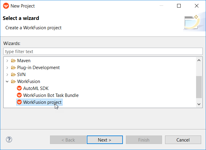Image resolution: width=206 pixels, height=150 pixels.
Task: Click the WorkFusion project wizard icon
Action: [19, 102]
